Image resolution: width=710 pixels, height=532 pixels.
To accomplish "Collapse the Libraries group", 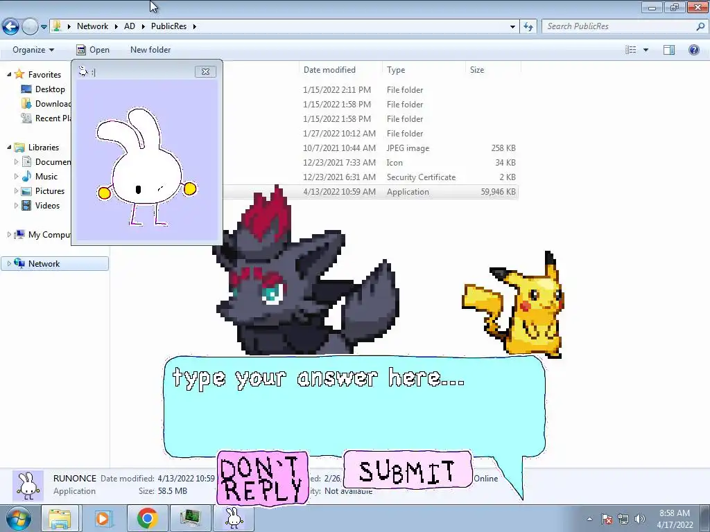I will point(9,147).
